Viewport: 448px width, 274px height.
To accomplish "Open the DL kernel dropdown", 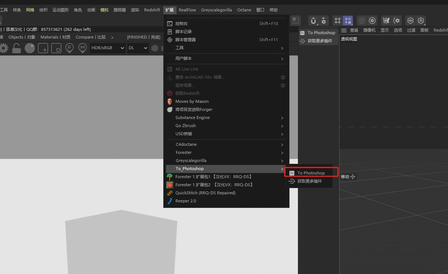I will click(x=138, y=48).
